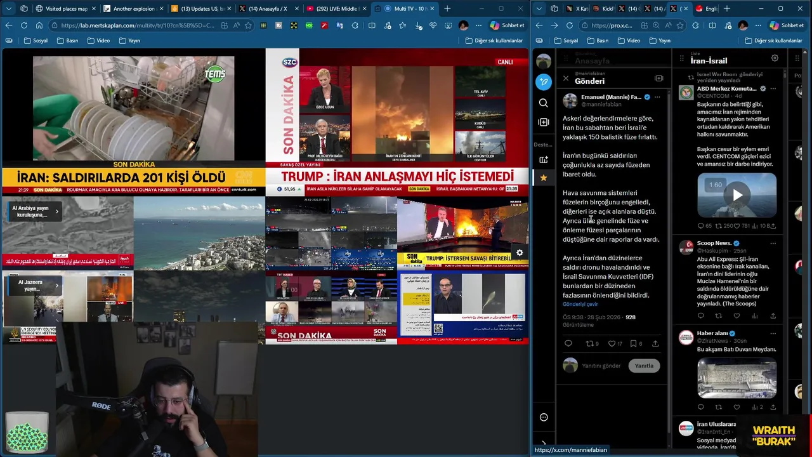Switch to the (292) LIVE: Middle East tab
Viewport: 812px width, 457px height.
pyautogui.click(x=335, y=9)
